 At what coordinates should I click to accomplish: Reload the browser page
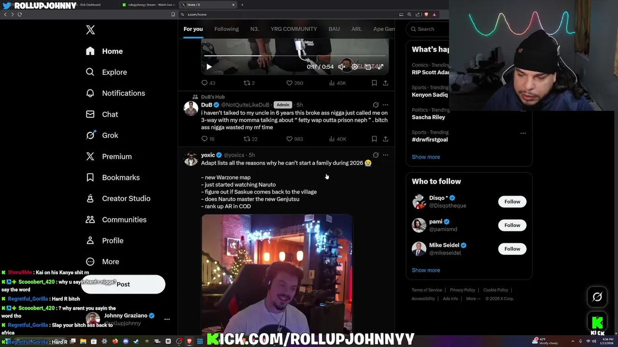pyautogui.click(x=20, y=14)
